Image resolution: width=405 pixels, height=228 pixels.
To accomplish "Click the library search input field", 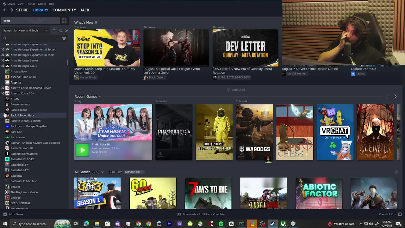I will 34,38.
